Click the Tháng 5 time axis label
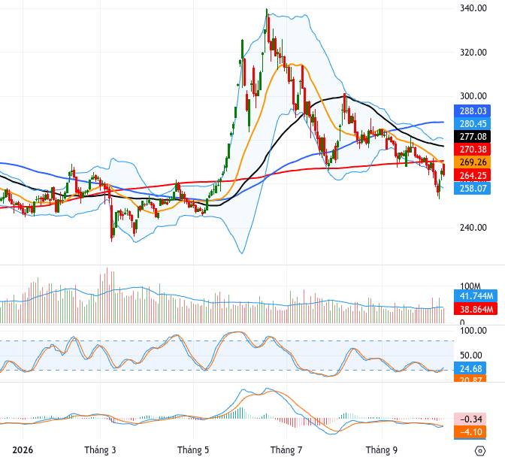This screenshot has height=460, width=505. point(193,449)
